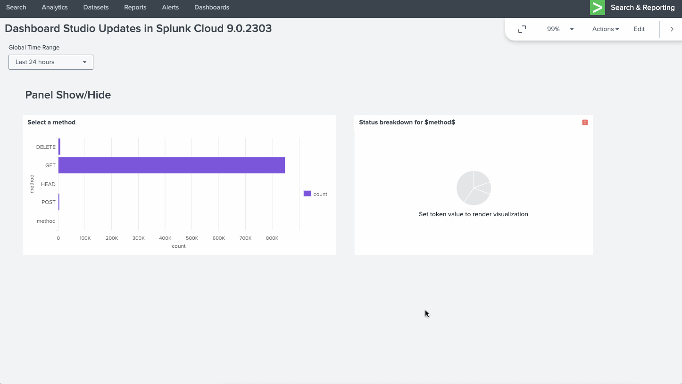Viewport: 682px width, 384px height.
Task: Open the Actions dropdown menu
Action: tap(605, 29)
